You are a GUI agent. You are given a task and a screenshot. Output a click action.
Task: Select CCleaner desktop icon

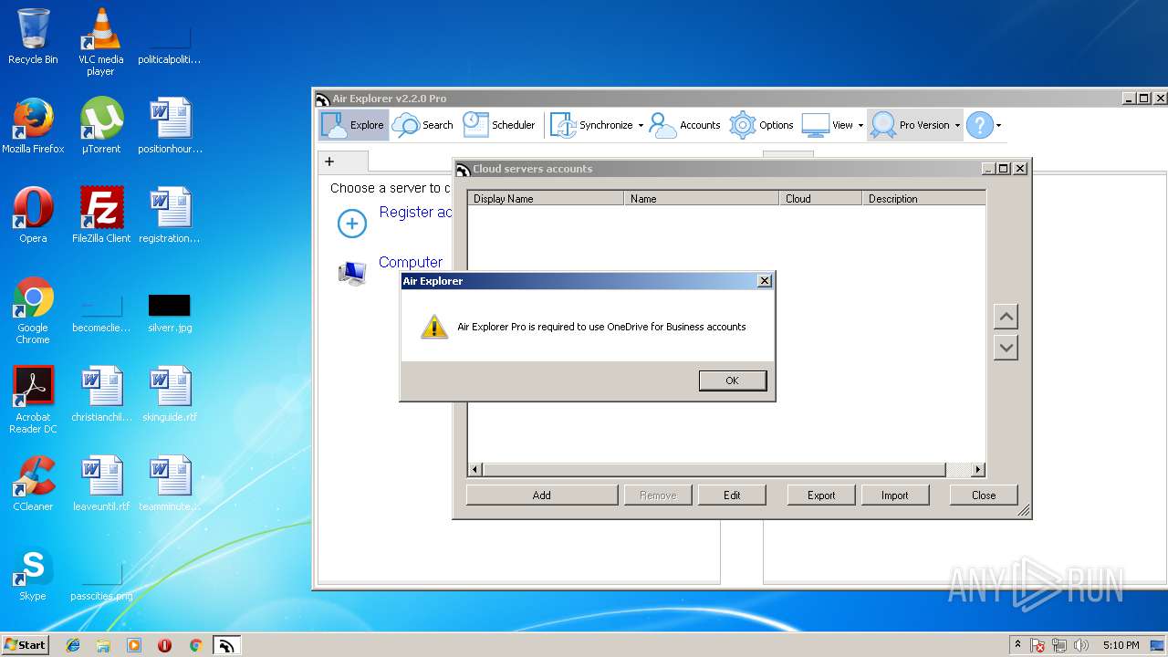pos(33,484)
